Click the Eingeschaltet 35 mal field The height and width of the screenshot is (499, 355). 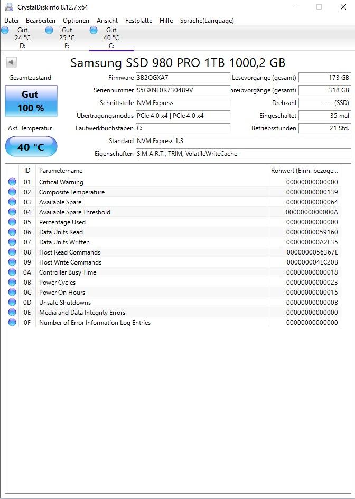[325, 116]
